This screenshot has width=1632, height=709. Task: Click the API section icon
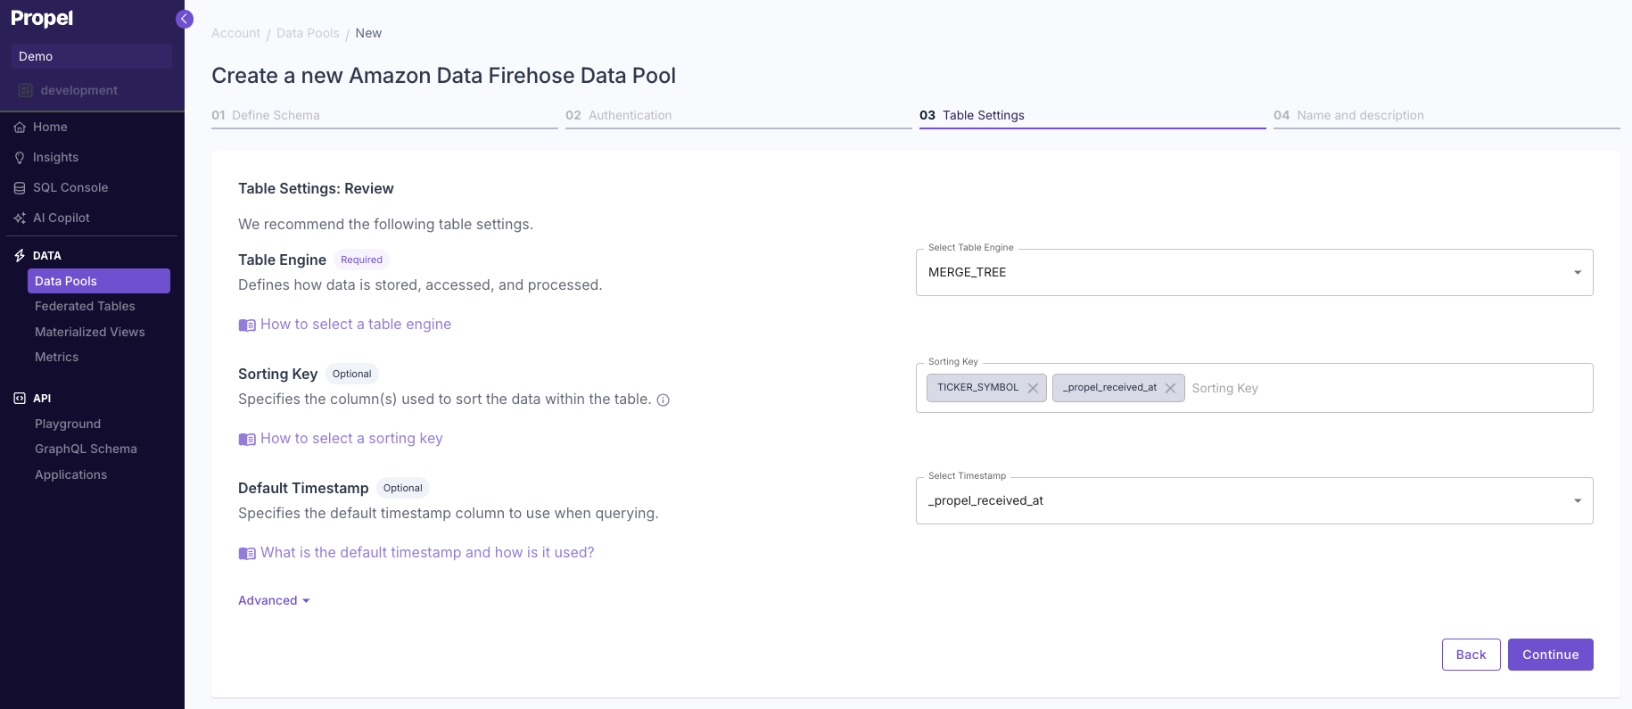[x=20, y=398]
